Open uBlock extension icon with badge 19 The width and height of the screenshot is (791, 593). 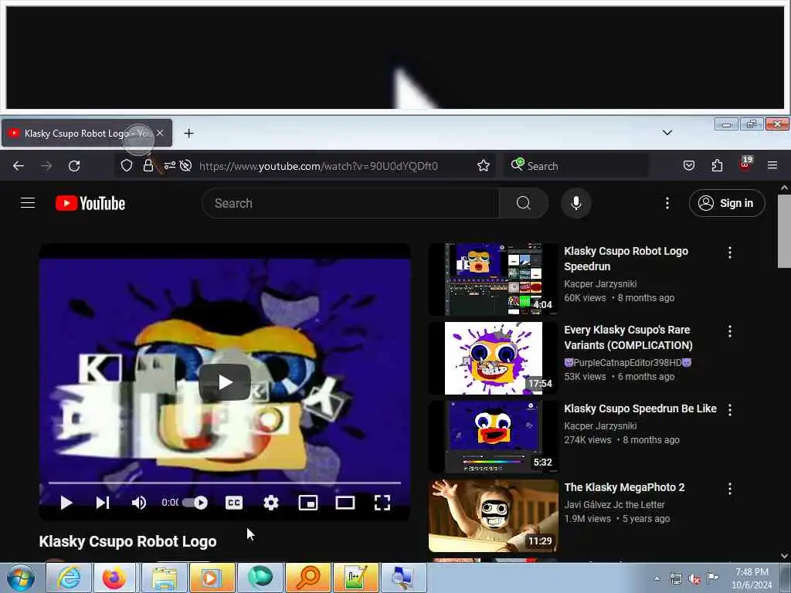(x=745, y=164)
